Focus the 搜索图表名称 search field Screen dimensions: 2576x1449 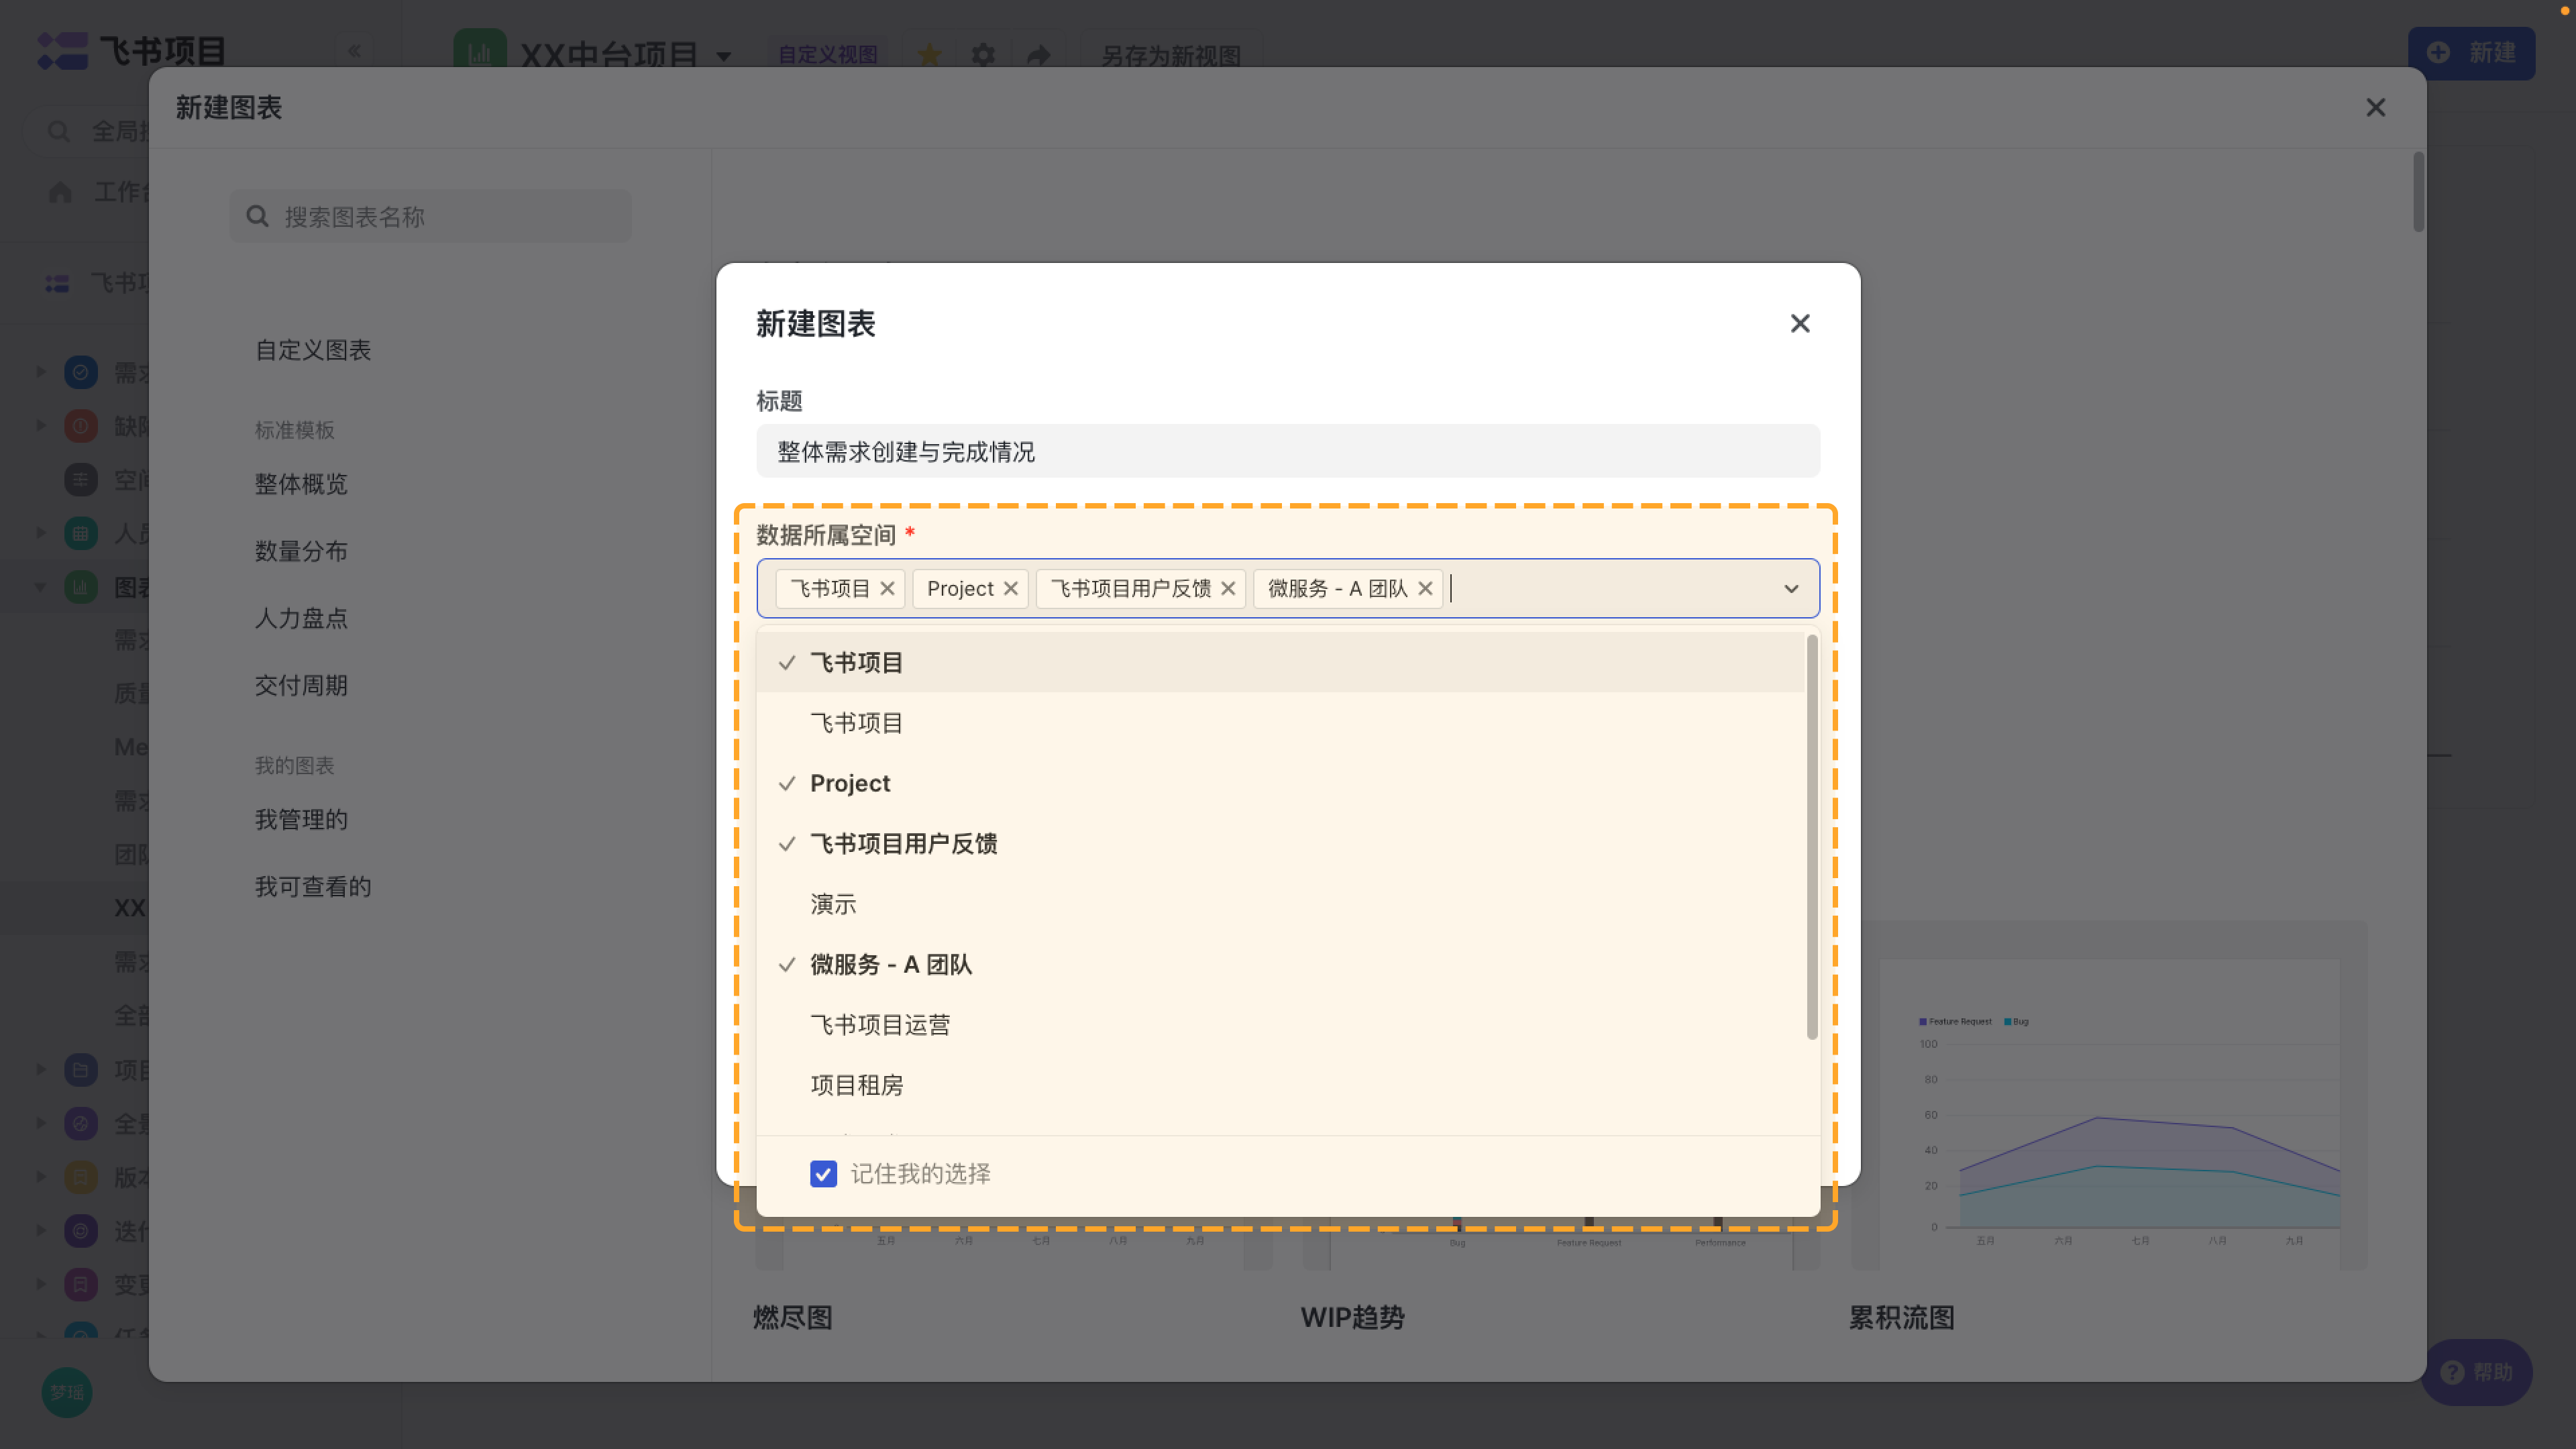[430, 216]
